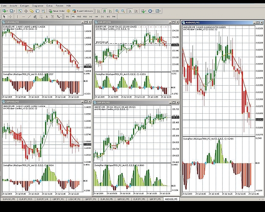Switch chart to bar chart mode
The width and height of the screenshot is (265, 212).
(98, 11)
